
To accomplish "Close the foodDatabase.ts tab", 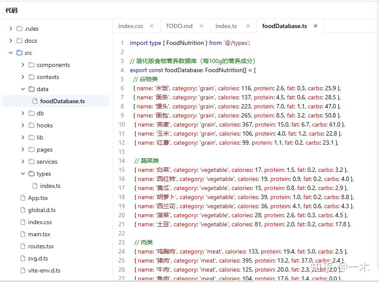I will click(x=315, y=26).
